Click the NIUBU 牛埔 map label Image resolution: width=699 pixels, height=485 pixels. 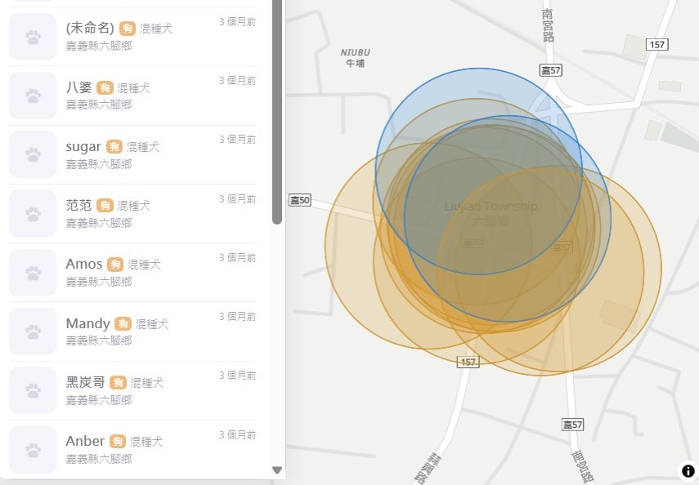tap(356, 58)
